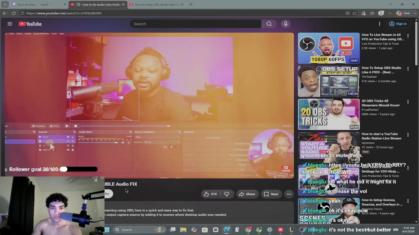This screenshot has width=419, height=235.
Task: Open the How To Live Stream in 60 FPS title
Action: tap(383, 37)
